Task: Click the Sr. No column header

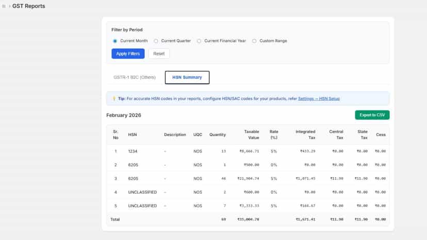Action: (116, 135)
